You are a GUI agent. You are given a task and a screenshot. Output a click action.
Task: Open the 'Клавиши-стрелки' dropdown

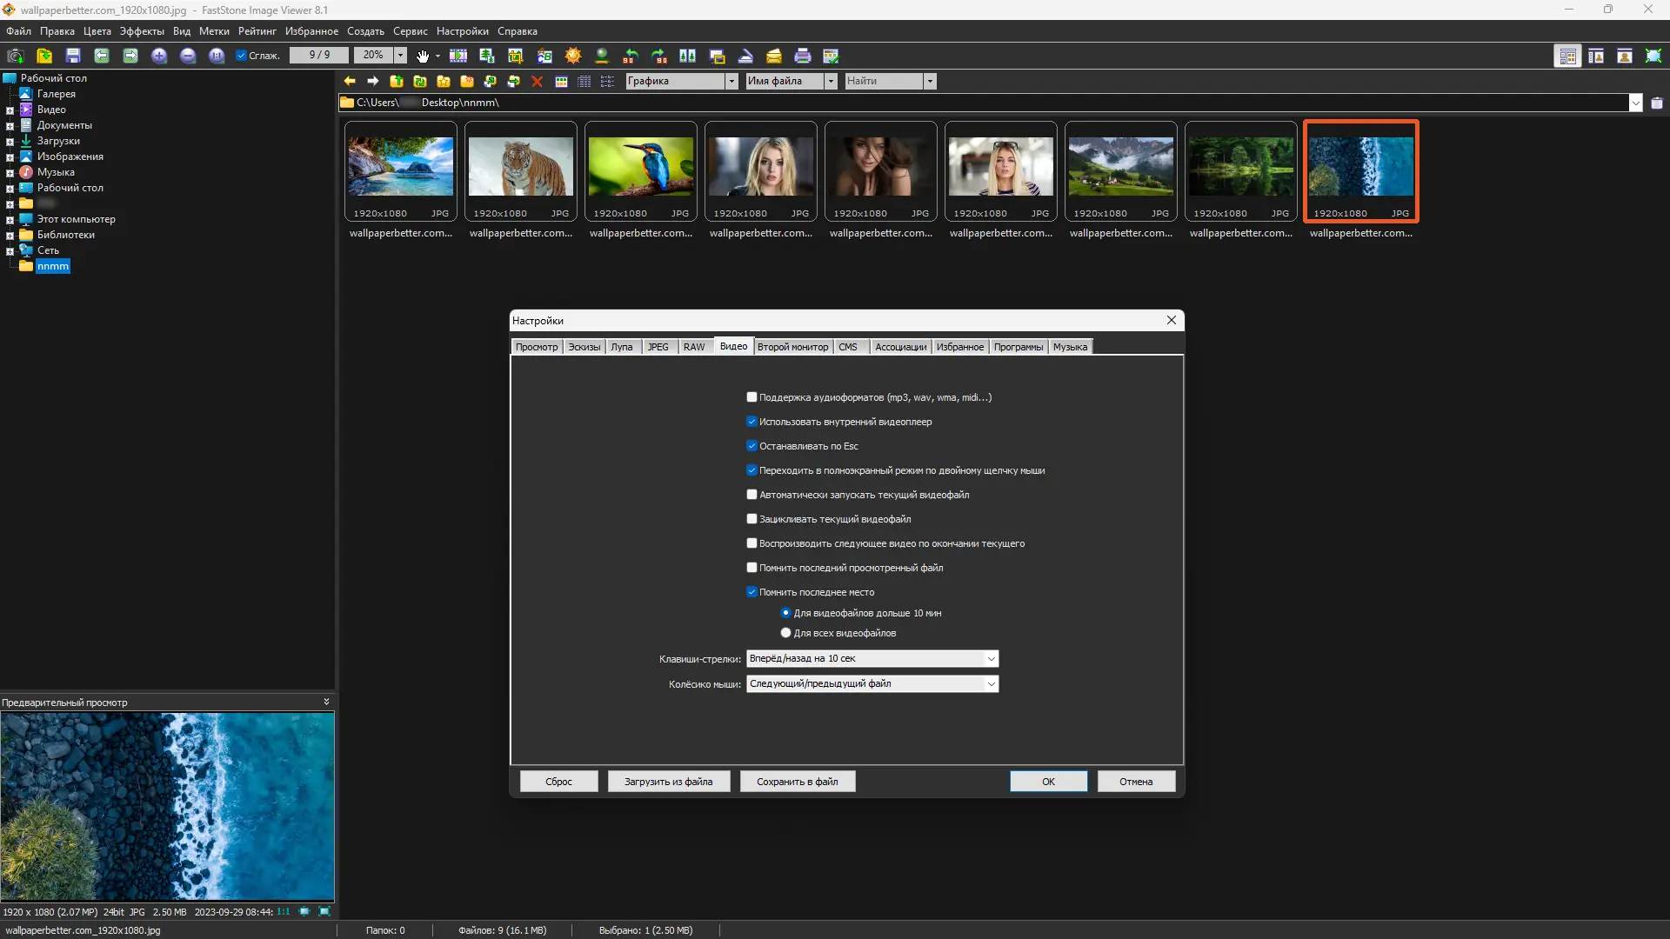pos(991,659)
